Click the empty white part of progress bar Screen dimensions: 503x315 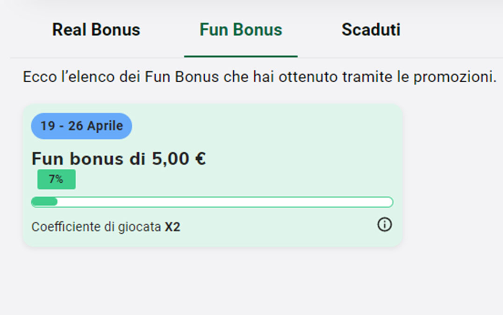224,202
